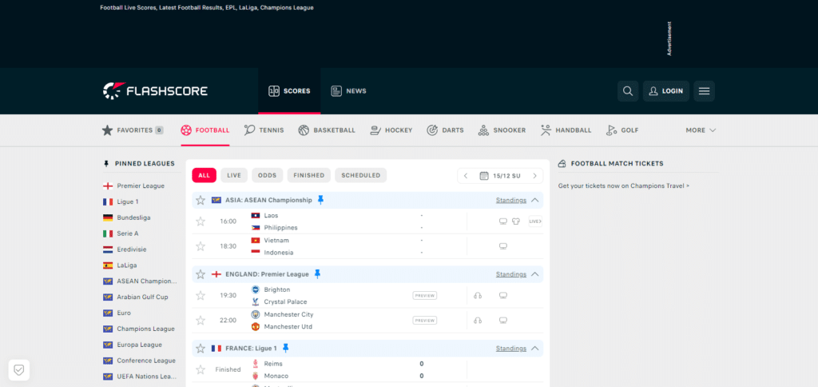The width and height of the screenshot is (818, 387).
Task: Click the TV icon for Vietnam match
Action: (x=503, y=246)
